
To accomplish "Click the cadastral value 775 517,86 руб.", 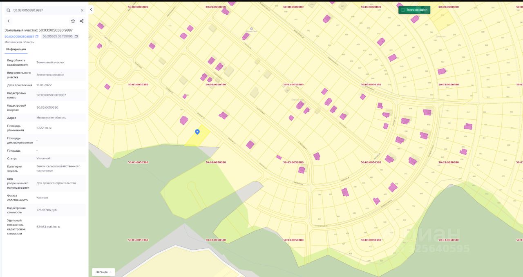I will [x=47, y=210].
